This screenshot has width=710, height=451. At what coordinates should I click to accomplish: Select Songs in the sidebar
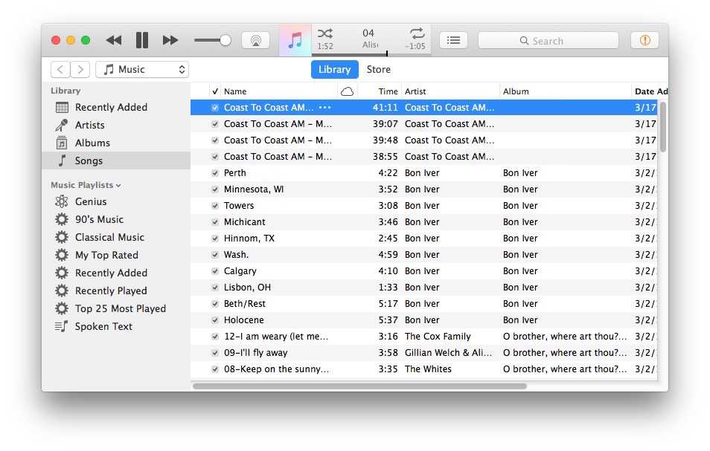click(115, 160)
